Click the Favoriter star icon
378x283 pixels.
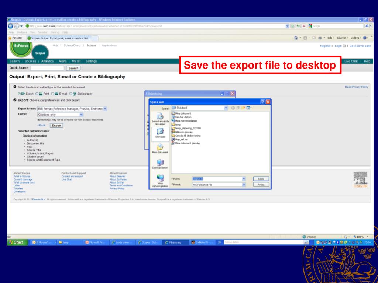[10, 38]
